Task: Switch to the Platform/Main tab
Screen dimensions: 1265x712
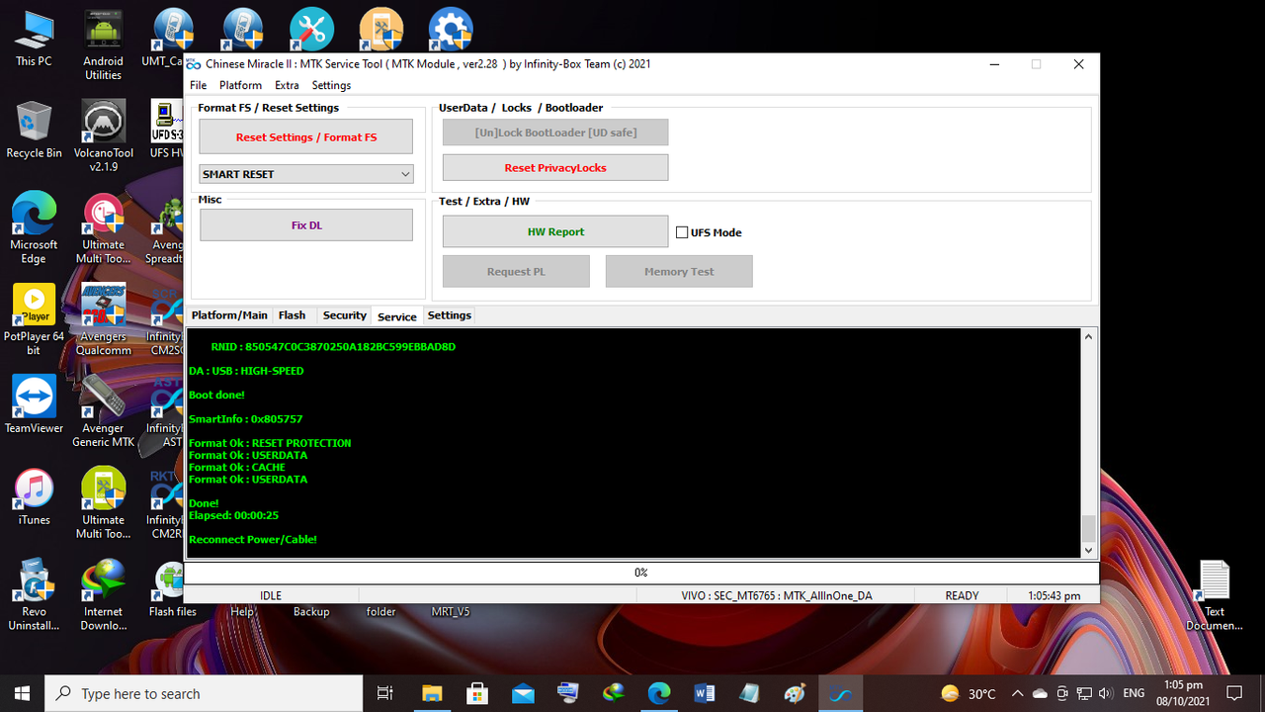Action: (x=229, y=315)
